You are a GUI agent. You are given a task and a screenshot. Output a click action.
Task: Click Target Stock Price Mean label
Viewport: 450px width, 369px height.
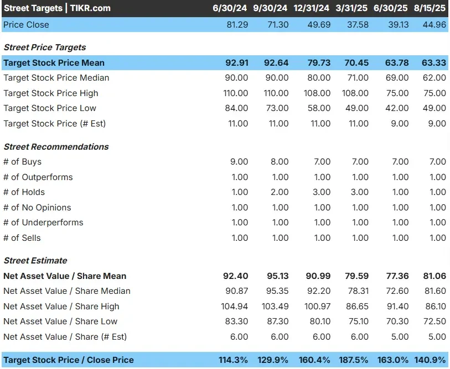tap(54, 63)
